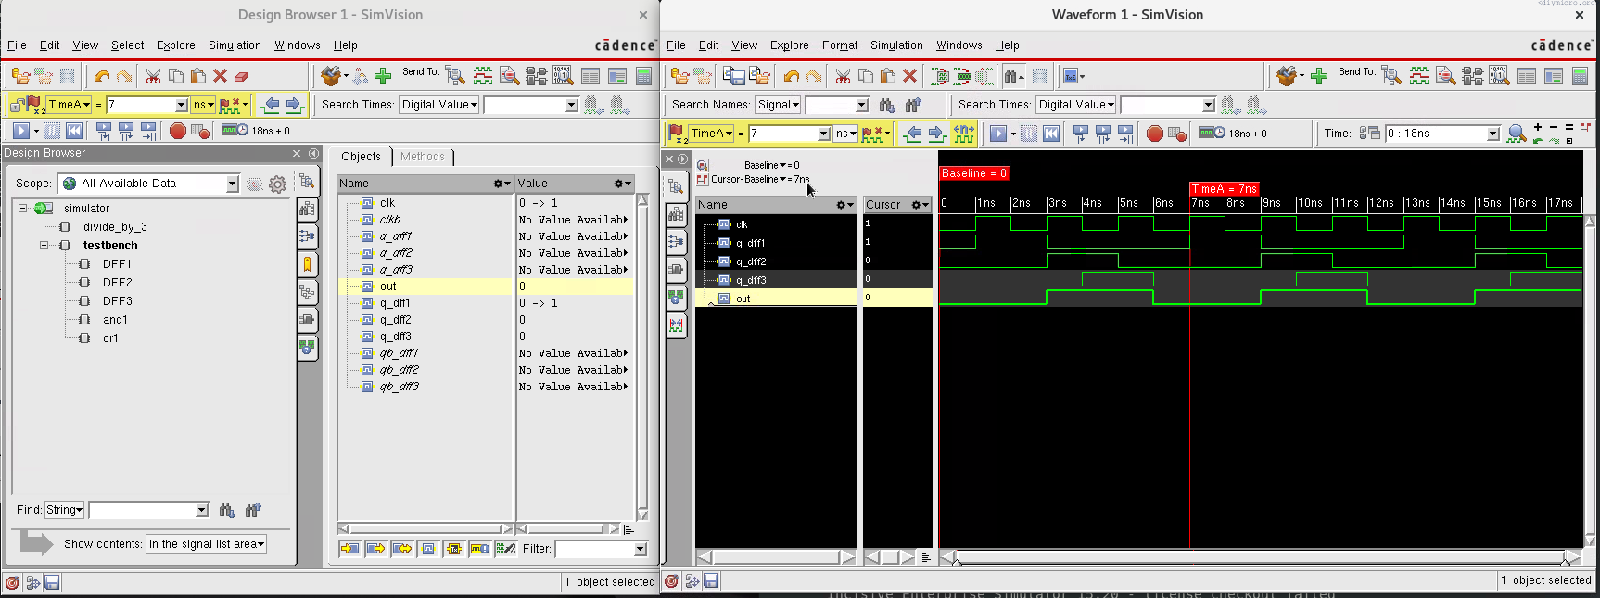Click the Find Next binoculars icon in Design Browser

(x=227, y=510)
